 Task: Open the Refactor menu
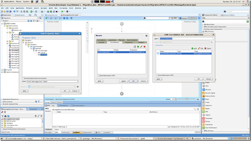29,8
